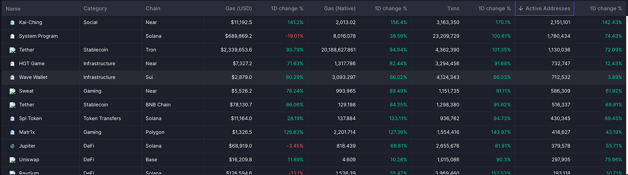Viewport: 628px width, 175px height.
Task: Click the Spl Token icon
Action: pyautogui.click(x=12, y=119)
